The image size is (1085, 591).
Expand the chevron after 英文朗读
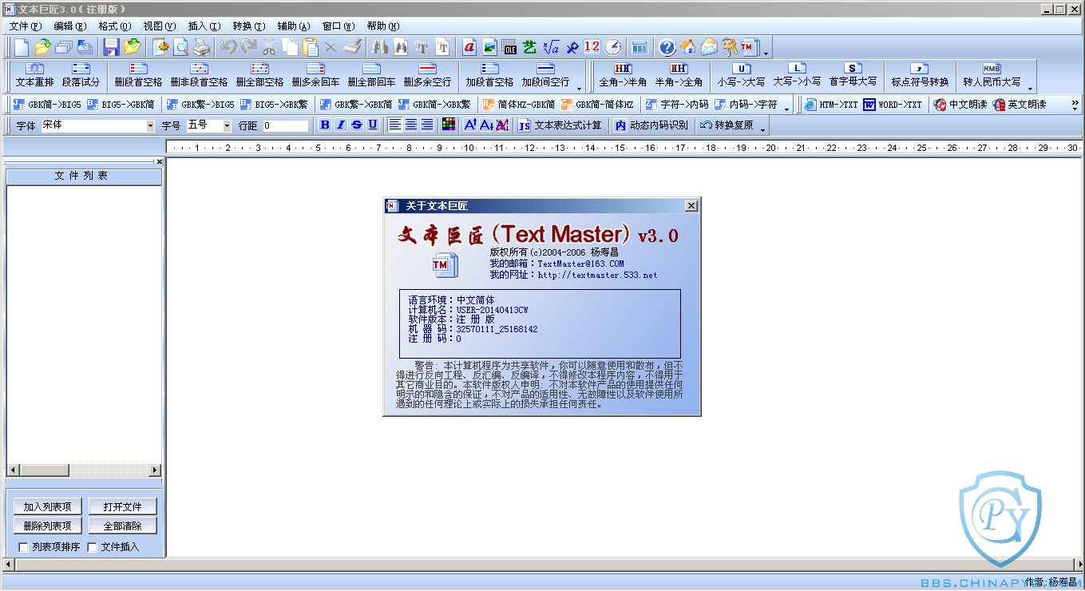point(1075,105)
